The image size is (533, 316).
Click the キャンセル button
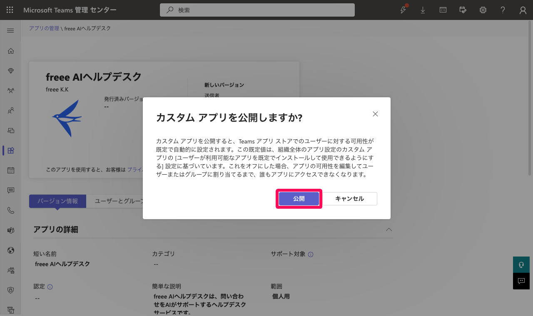pos(350,199)
